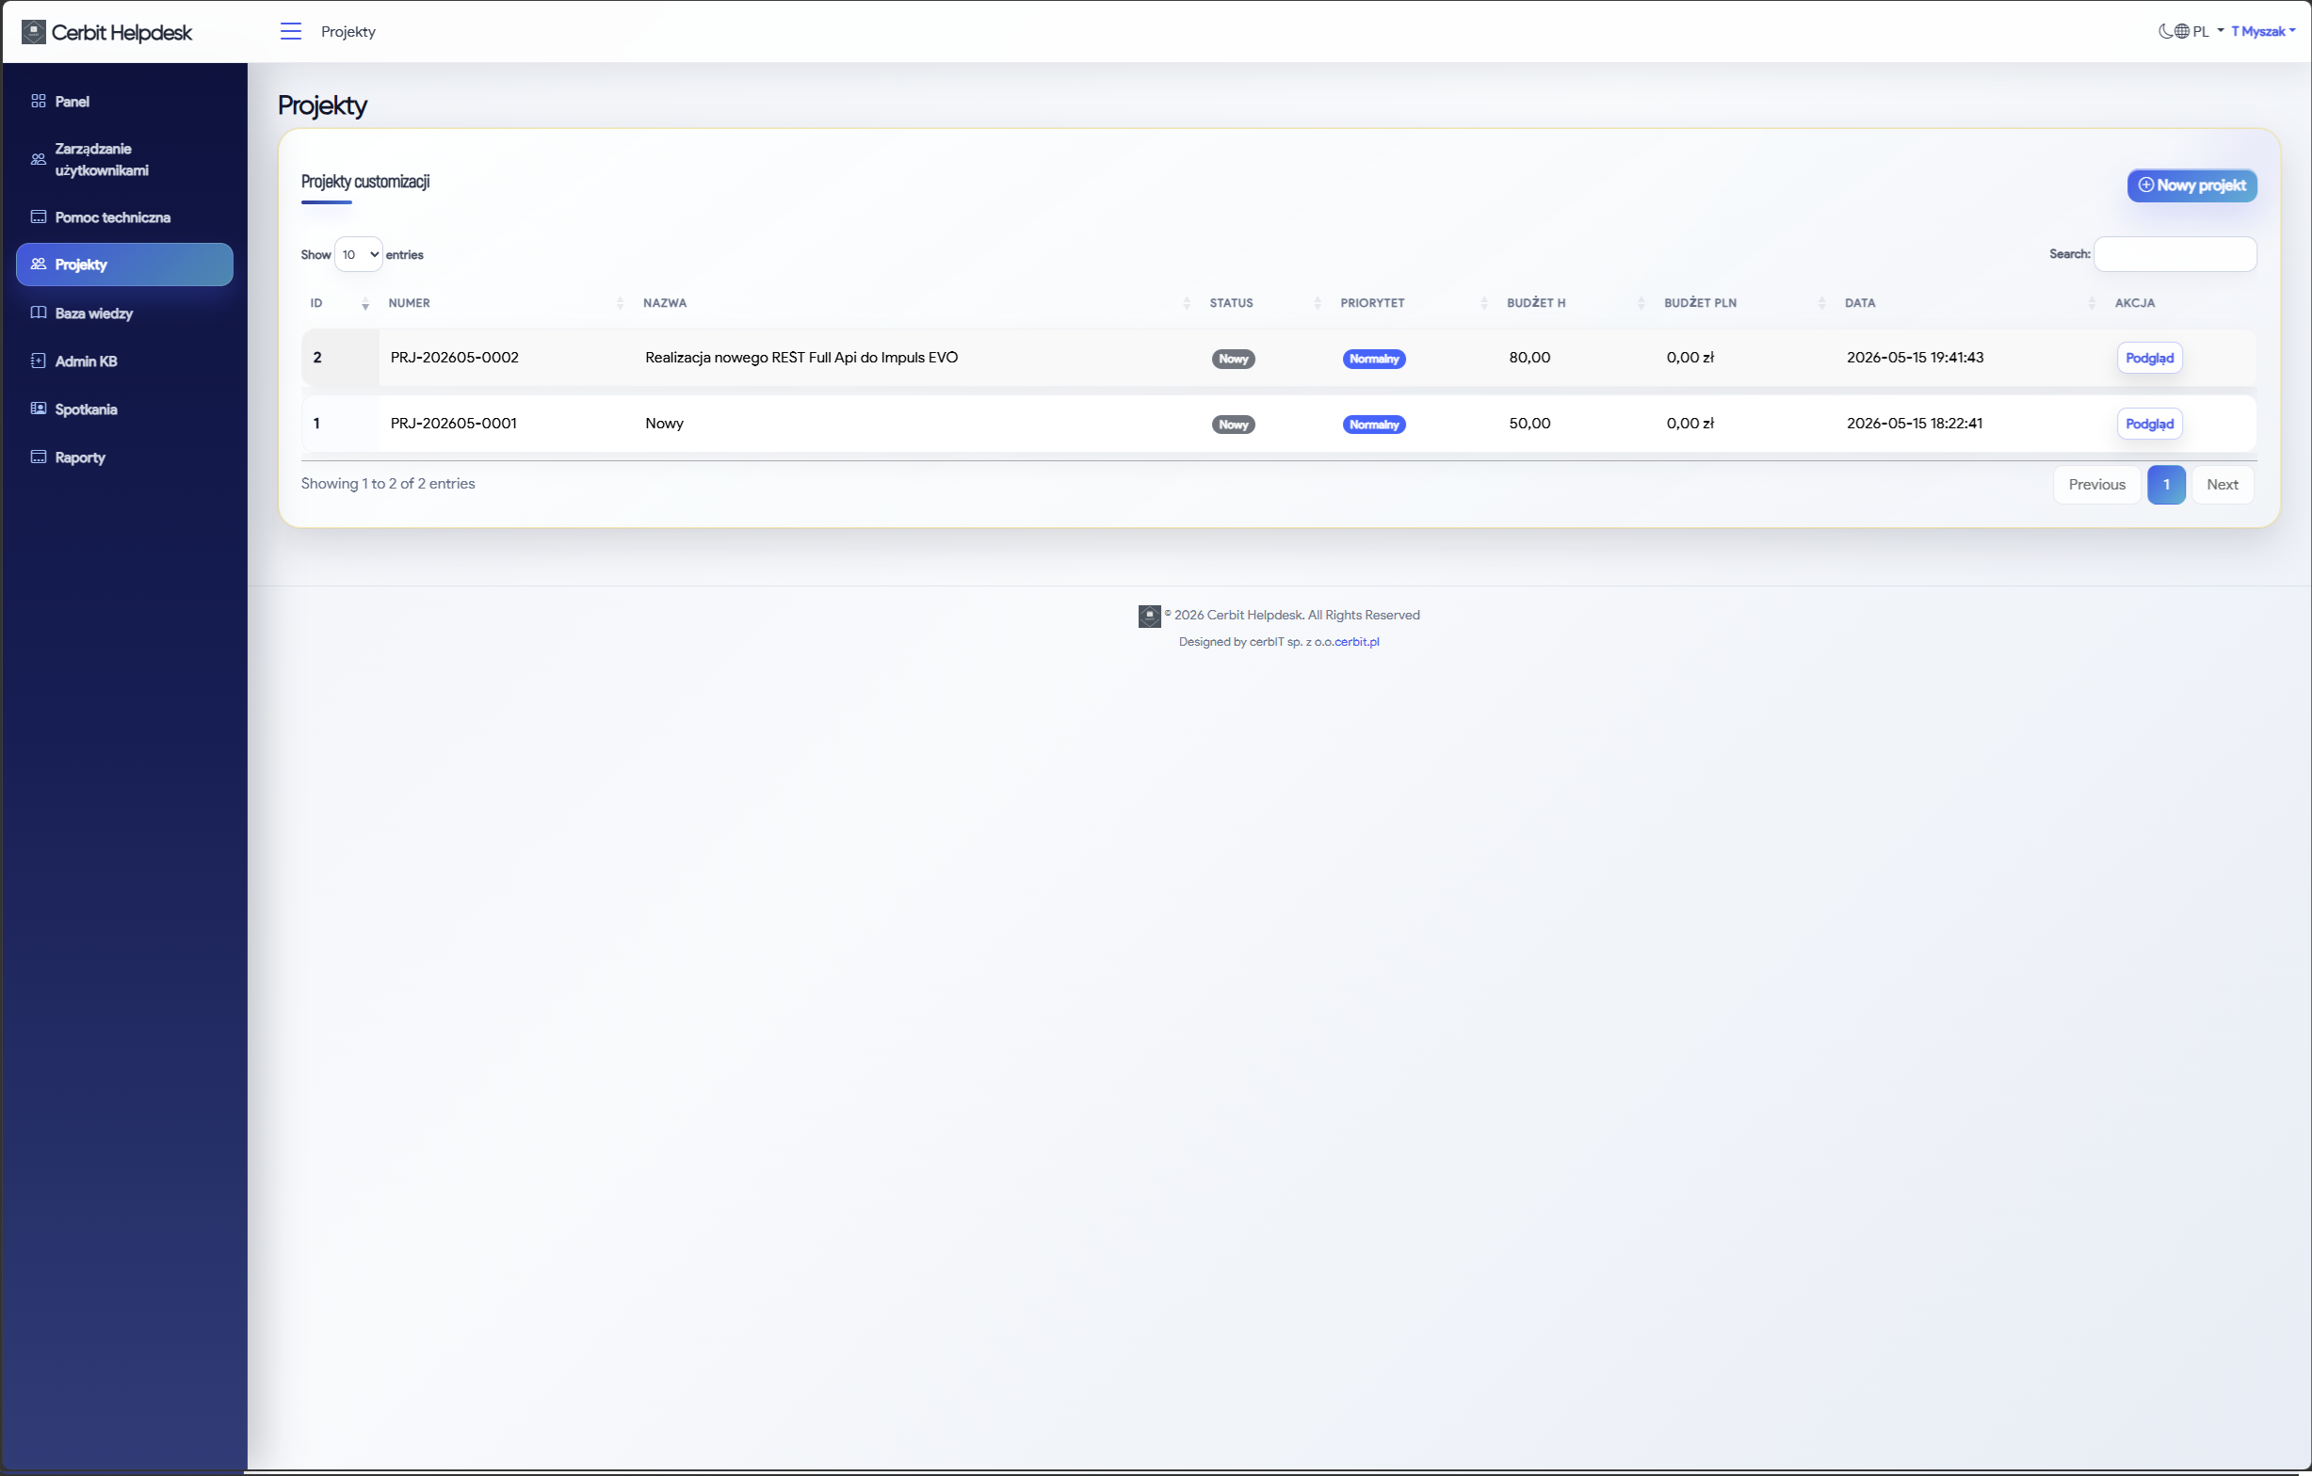
Task: Click project number PRJ-202605-0002
Action: [x=454, y=358]
